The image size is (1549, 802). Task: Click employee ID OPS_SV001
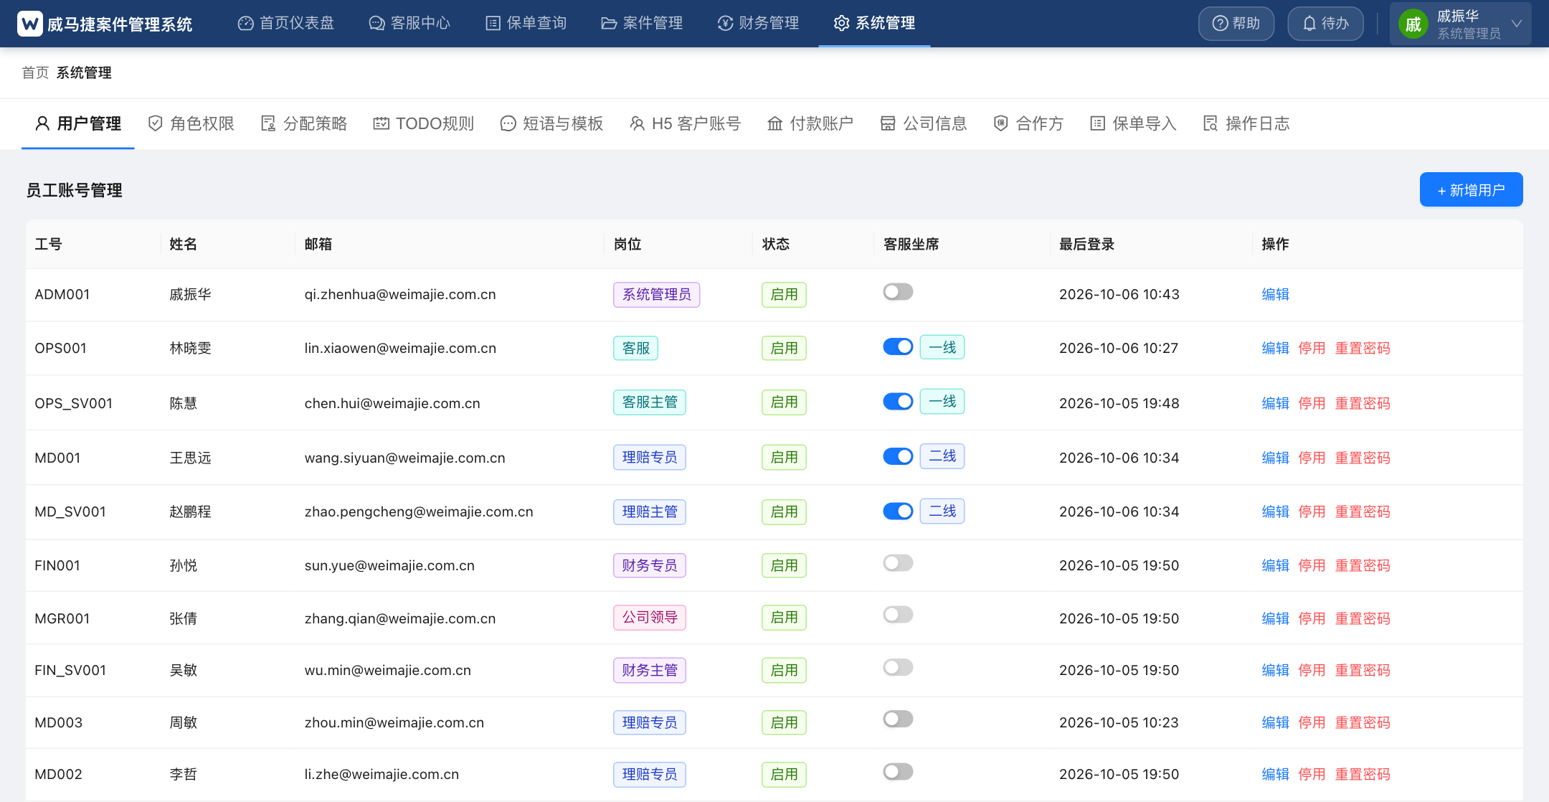pyautogui.click(x=74, y=403)
